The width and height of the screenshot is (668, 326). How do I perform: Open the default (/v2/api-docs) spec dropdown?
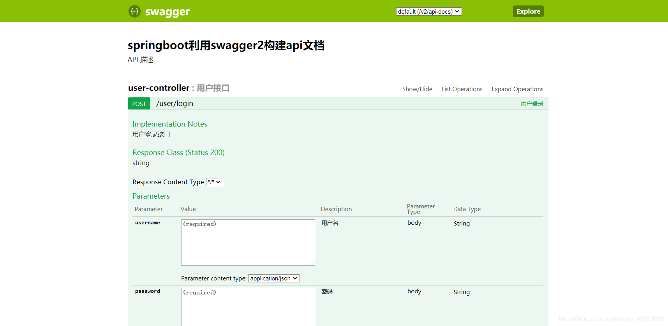(x=429, y=12)
